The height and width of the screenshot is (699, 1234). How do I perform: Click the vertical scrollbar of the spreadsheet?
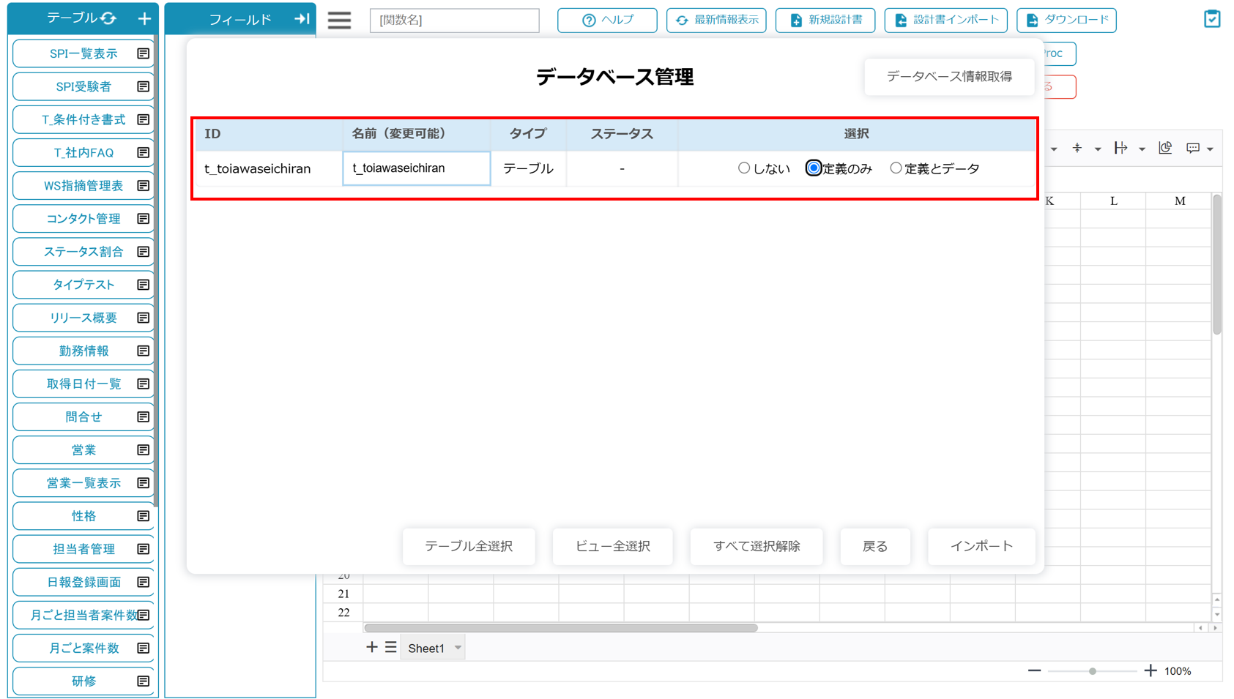click(1216, 265)
